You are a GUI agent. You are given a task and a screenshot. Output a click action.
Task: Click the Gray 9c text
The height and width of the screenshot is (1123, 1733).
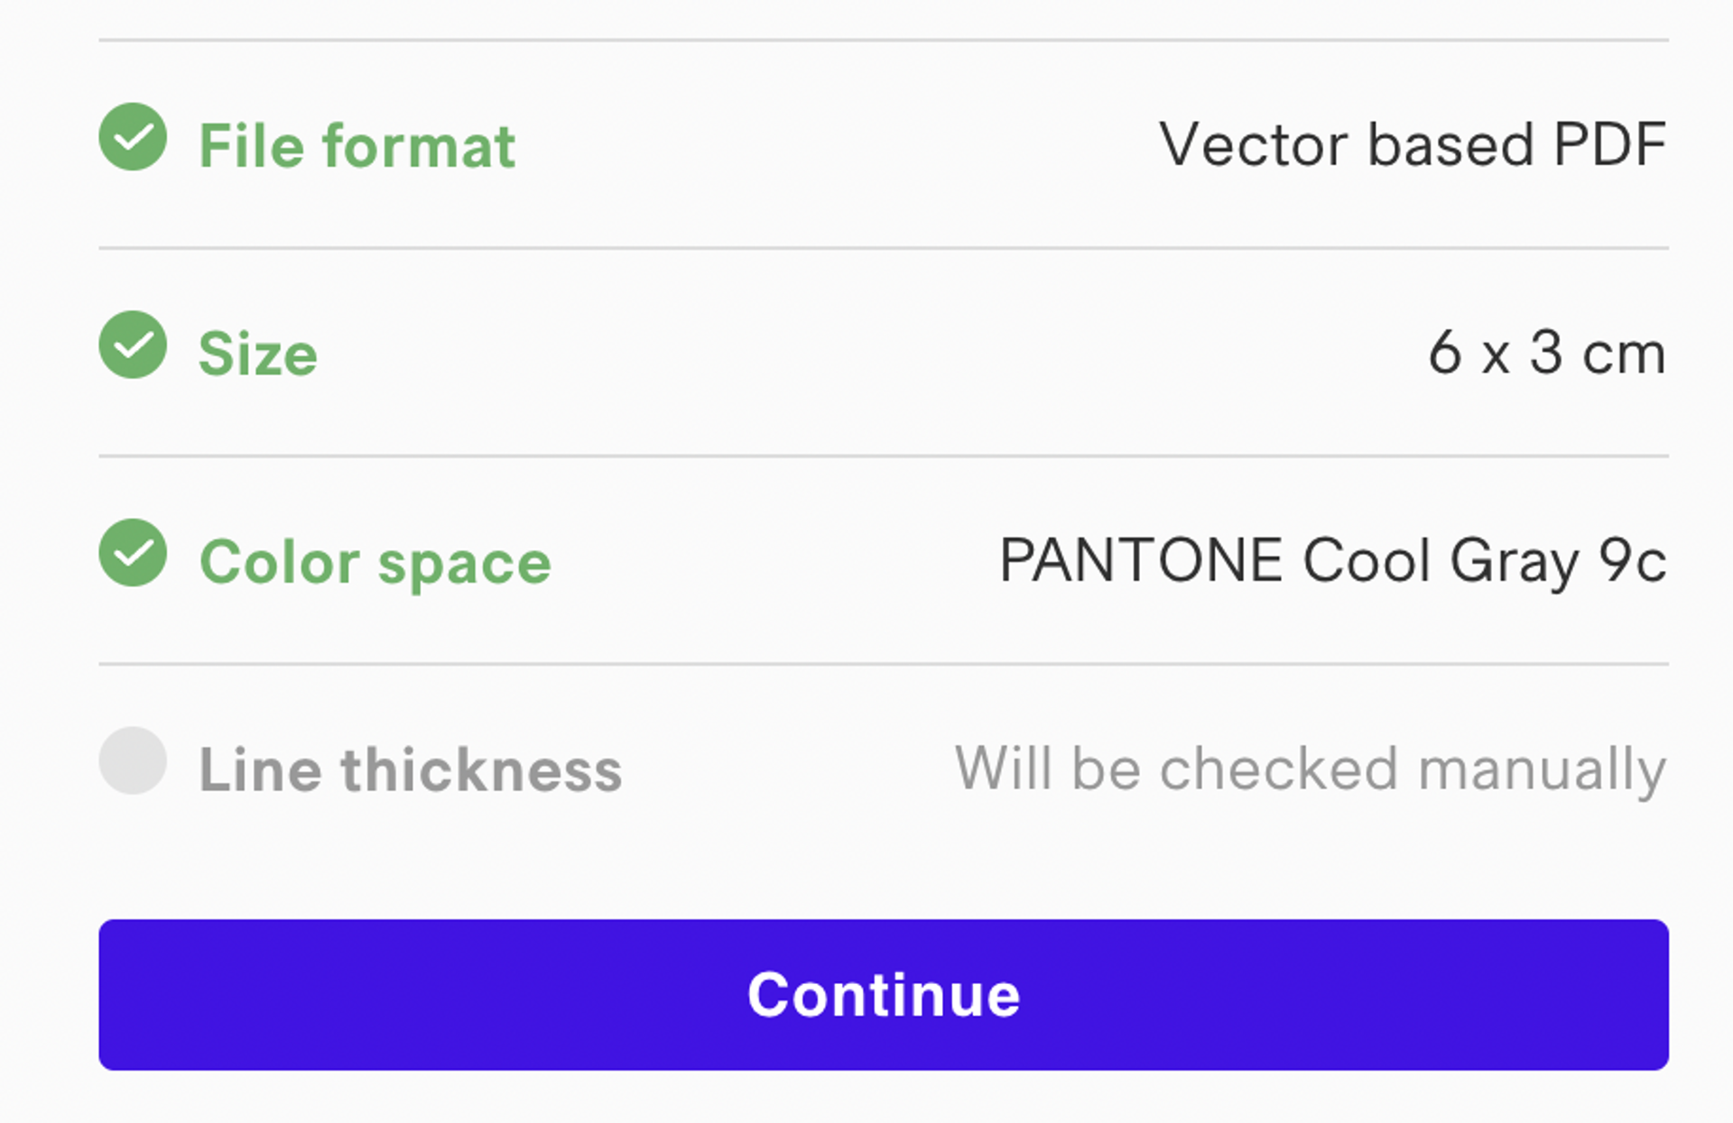(x=1557, y=562)
